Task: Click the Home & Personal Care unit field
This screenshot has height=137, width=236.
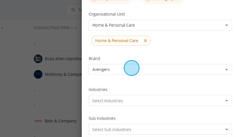Action: click(160, 25)
